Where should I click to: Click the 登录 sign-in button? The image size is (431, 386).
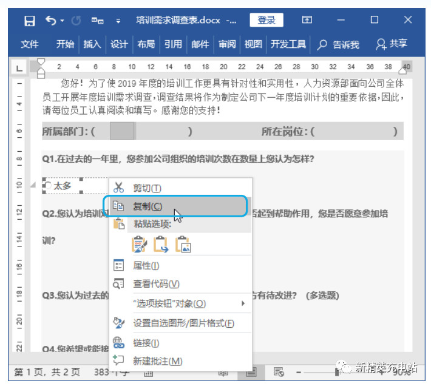266,20
